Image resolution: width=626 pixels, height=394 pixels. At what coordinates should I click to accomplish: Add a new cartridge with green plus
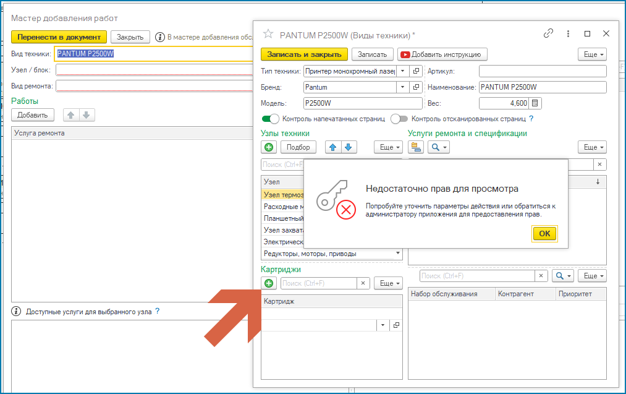[x=269, y=283]
